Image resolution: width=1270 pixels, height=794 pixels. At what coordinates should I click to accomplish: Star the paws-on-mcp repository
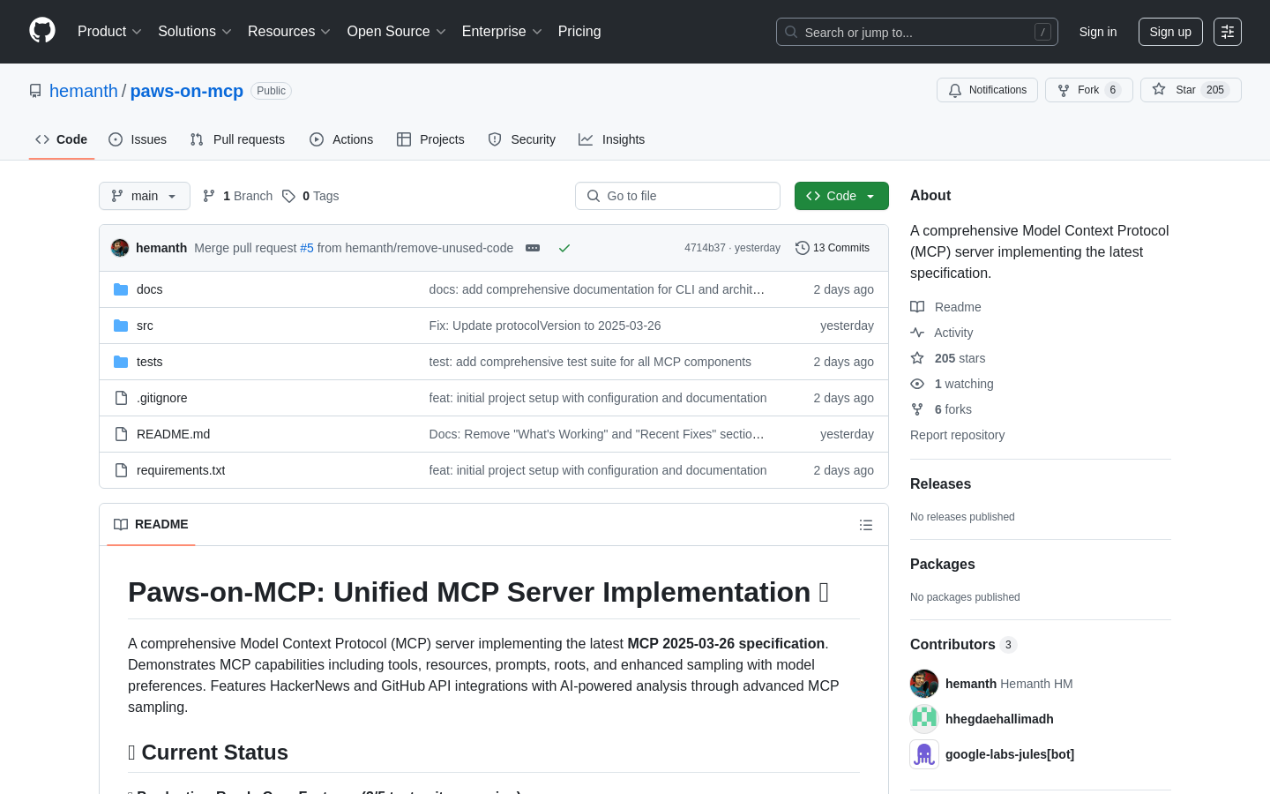point(1191,90)
